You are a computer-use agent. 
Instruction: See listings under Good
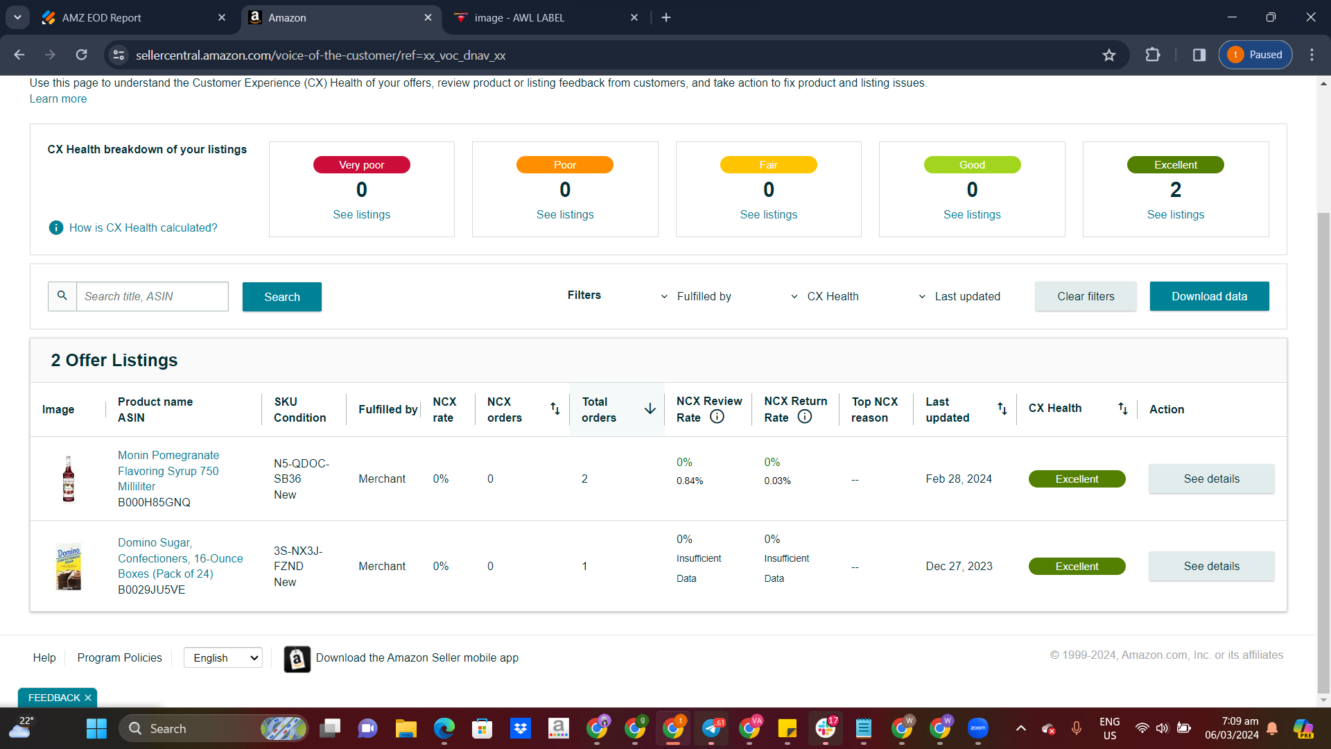972,214
